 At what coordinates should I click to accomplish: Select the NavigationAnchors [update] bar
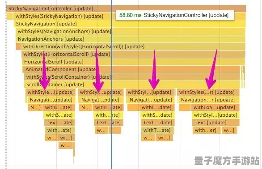[x=131, y=39]
